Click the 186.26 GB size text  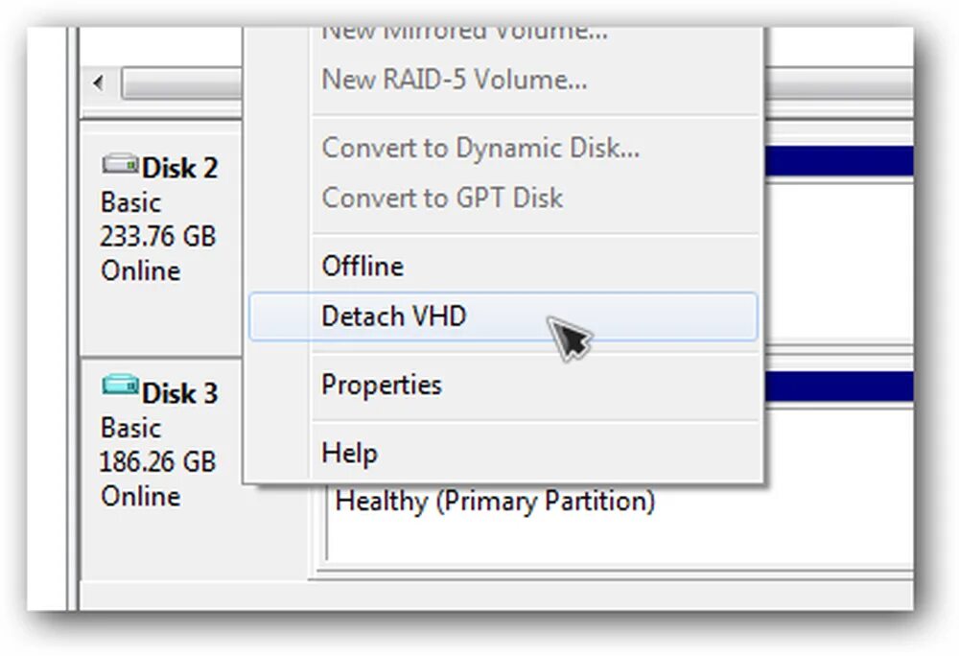158,462
